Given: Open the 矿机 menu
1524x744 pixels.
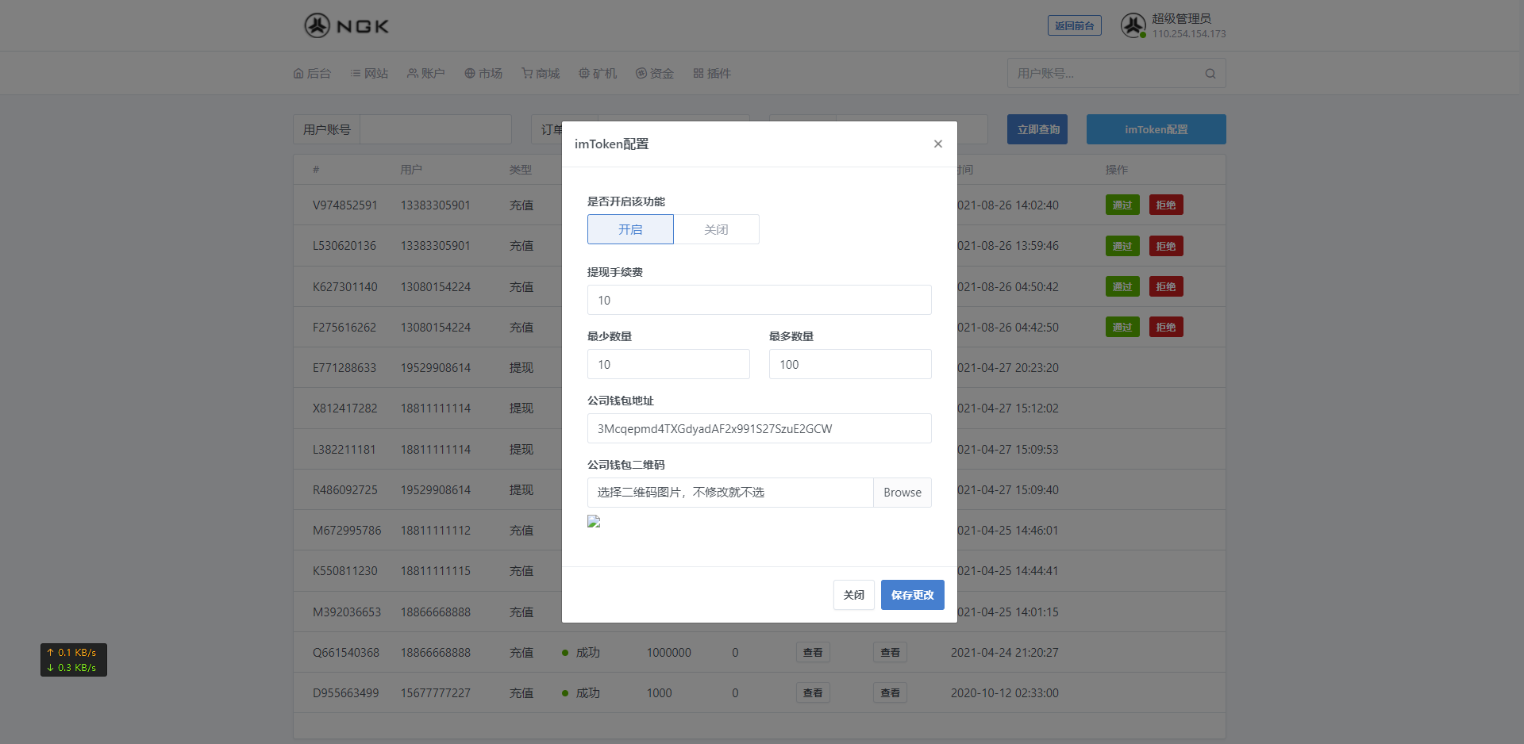Looking at the screenshot, I should [x=598, y=73].
